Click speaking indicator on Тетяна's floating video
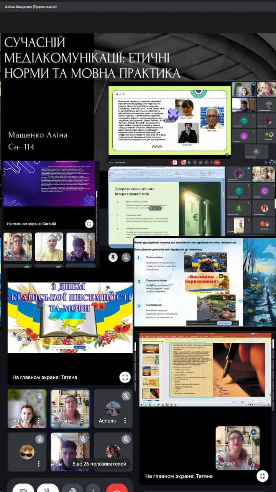Viewport: 276px width, 492px height. [254, 432]
